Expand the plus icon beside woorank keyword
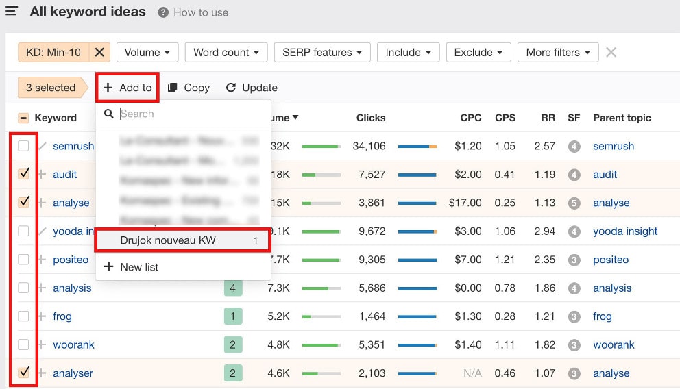 coord(42,344)
